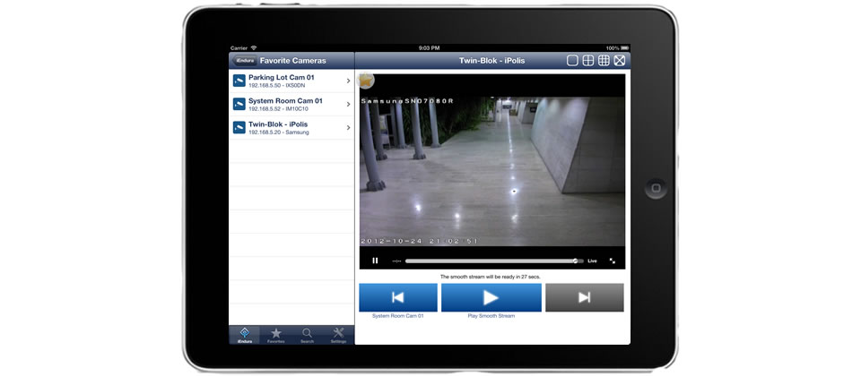Switch to four-camera grid layout

pos(588,61)
